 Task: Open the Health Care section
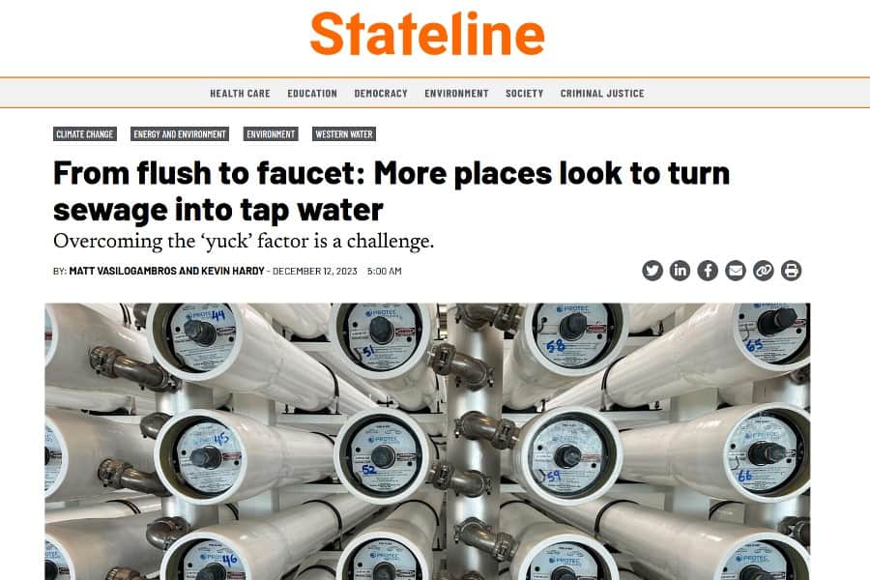pyautogui.click(x=240, y=93)
